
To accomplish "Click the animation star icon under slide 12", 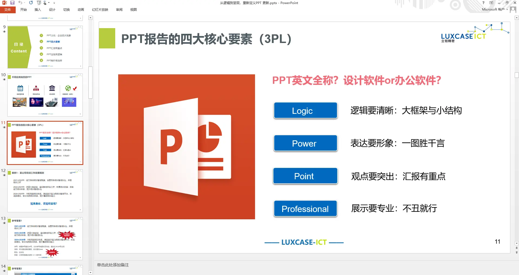I will tap(4, 175).
